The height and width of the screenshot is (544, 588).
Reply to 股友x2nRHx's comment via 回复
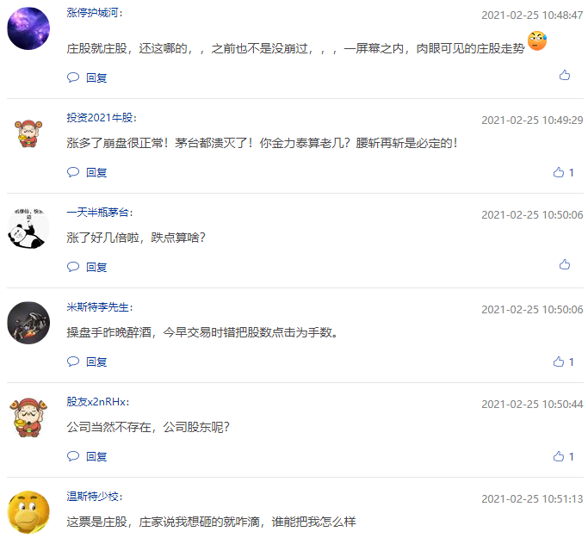96,456
